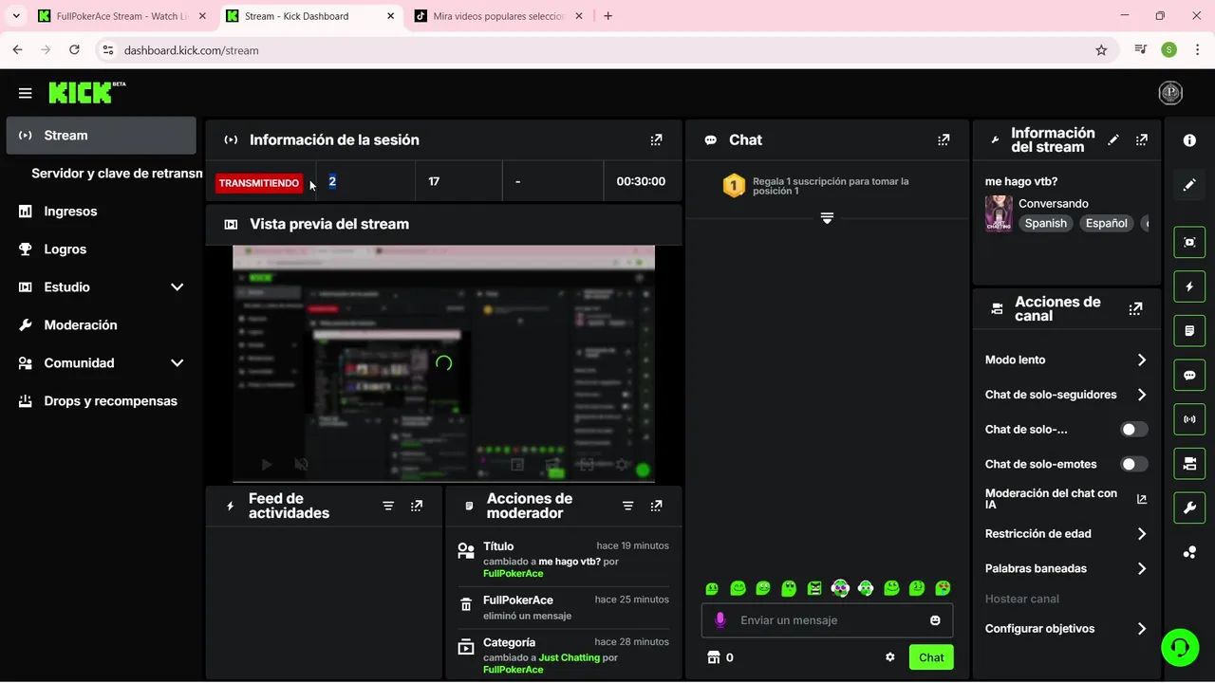The height and width of the screenshot is (683, 1215).
Task: Click the broadcast signal icon in right rail
Action: 1189,419
